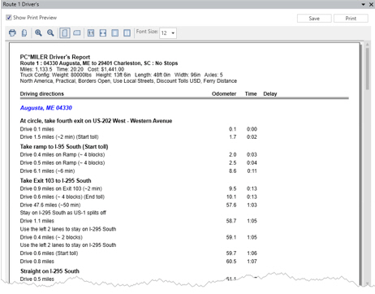Click 'Drive 0.6 miles (Start toll)' row
This screenshot has width=375, height=294.
49,253
